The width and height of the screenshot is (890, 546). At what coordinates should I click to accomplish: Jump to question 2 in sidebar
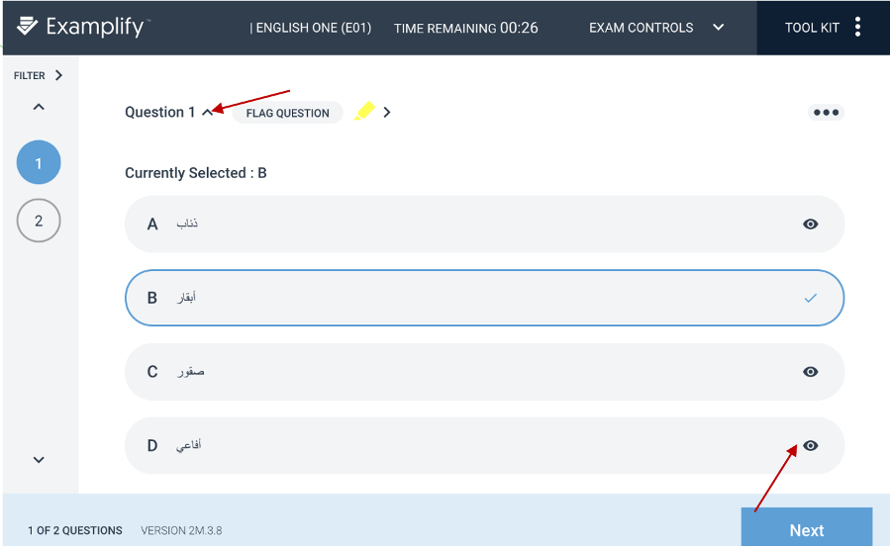(x=39, y=221)
